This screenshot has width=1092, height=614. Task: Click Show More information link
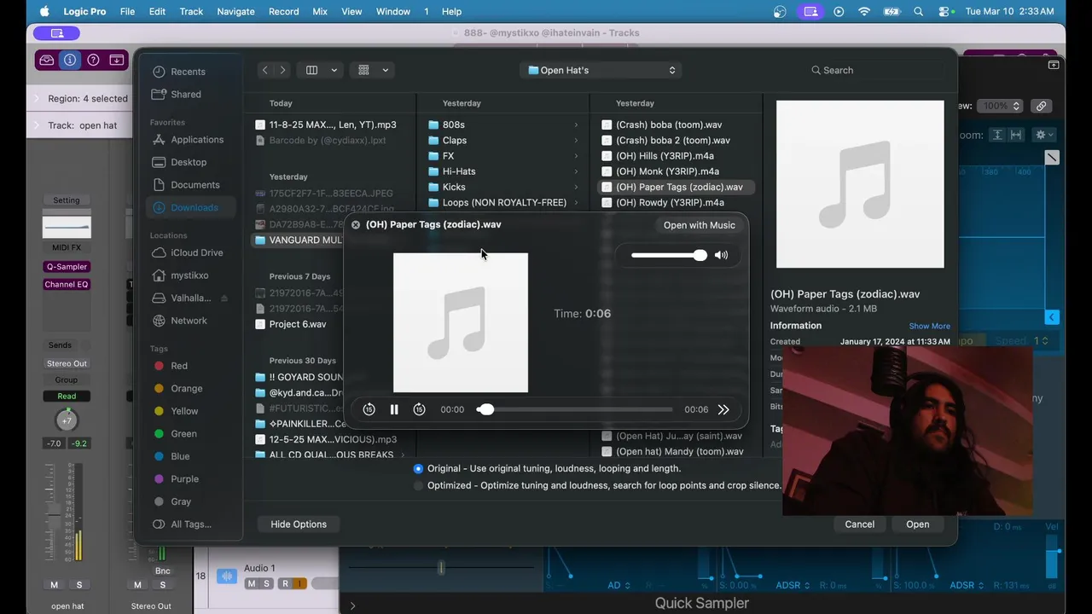coord(930,326)
